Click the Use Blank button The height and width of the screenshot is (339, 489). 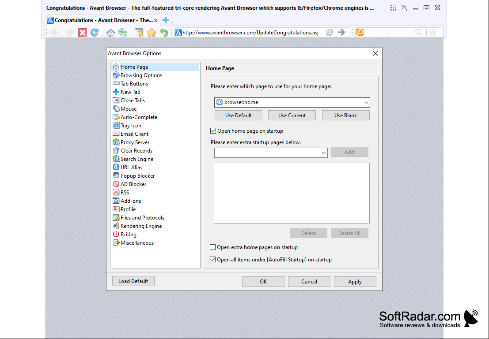click(x=346, y=115)
